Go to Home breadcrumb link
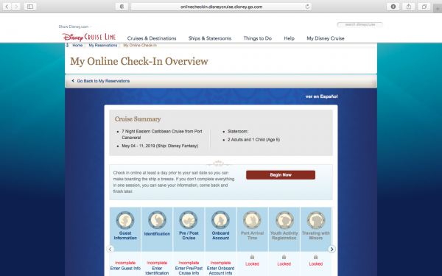Image resolution: width=442 pixels, height=276 pixels. [x=77, y=46]
